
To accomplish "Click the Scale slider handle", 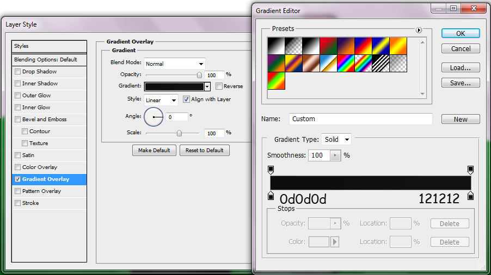I will tap(179, 133).
